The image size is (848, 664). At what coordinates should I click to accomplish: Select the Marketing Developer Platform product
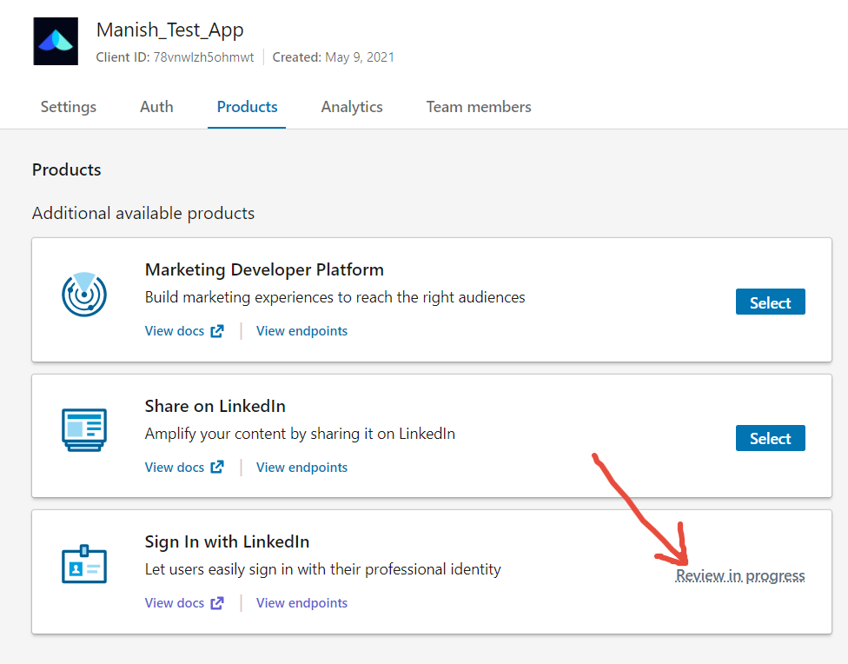pos(770,302)
